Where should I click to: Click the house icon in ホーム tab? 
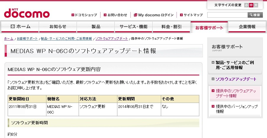[x=13, y=26]
